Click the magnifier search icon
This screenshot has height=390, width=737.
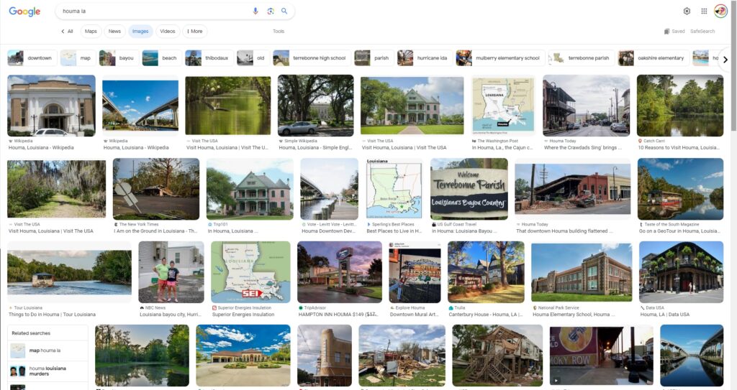pyautogui.click(x=284, y=11)
